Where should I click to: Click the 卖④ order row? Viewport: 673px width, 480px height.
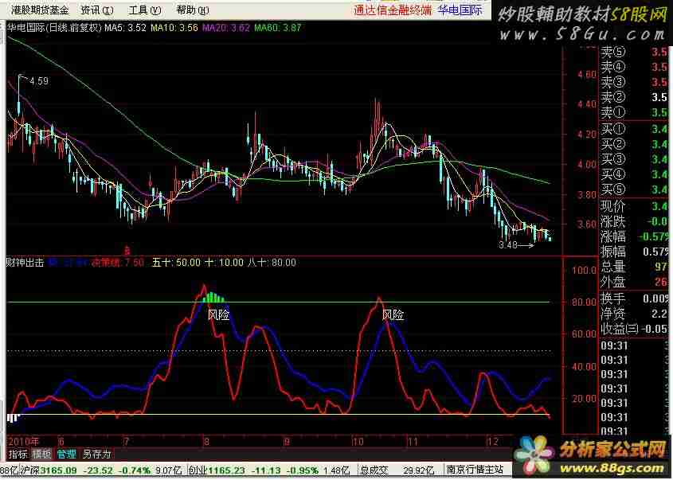(634, 67)
